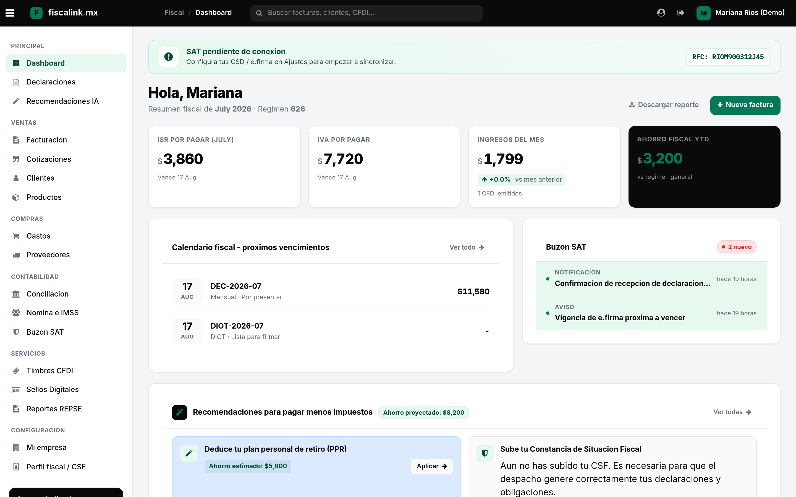796x497 pixels.
Task: Select Sellos Digitales in sidebar
Action: 66,390
